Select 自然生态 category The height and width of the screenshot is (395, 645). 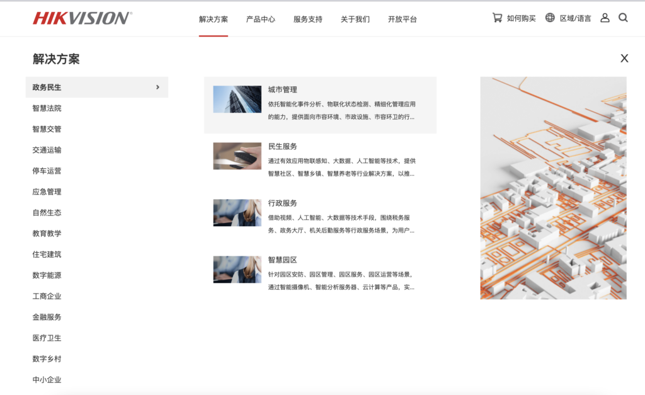point(47,213)
